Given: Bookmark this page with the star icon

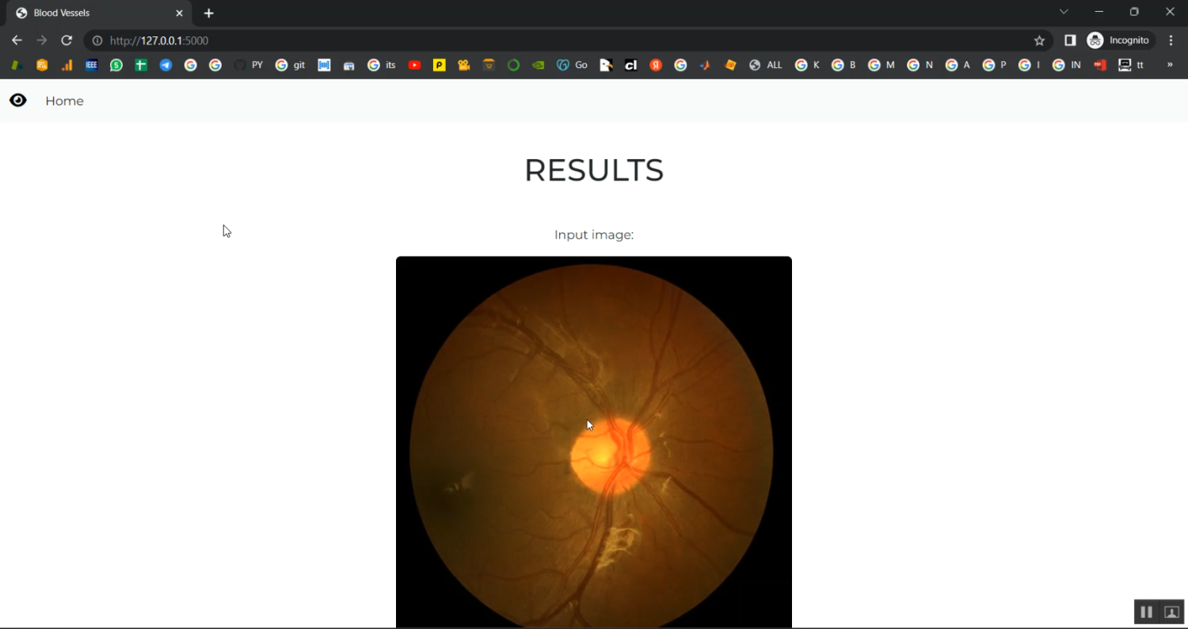Looking at the screenshot, I should coord(1040,40).
